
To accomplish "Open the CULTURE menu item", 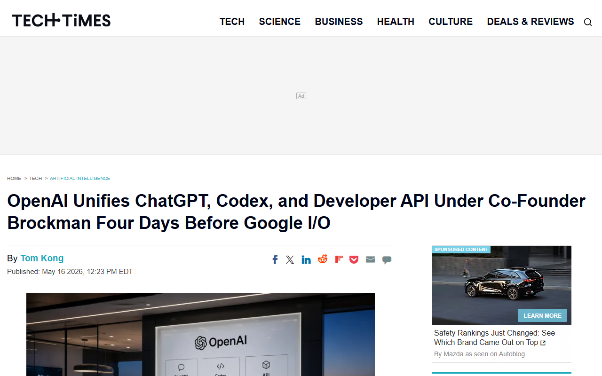I will tap(451, 22).
